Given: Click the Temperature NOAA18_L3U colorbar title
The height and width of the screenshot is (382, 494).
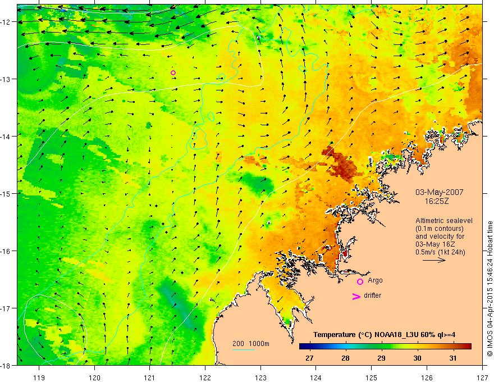Looking at the screenshot, I should click(384, 335).
